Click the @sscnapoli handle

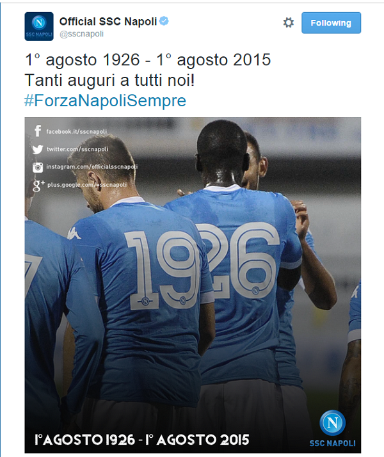click(x=81, y=34)
